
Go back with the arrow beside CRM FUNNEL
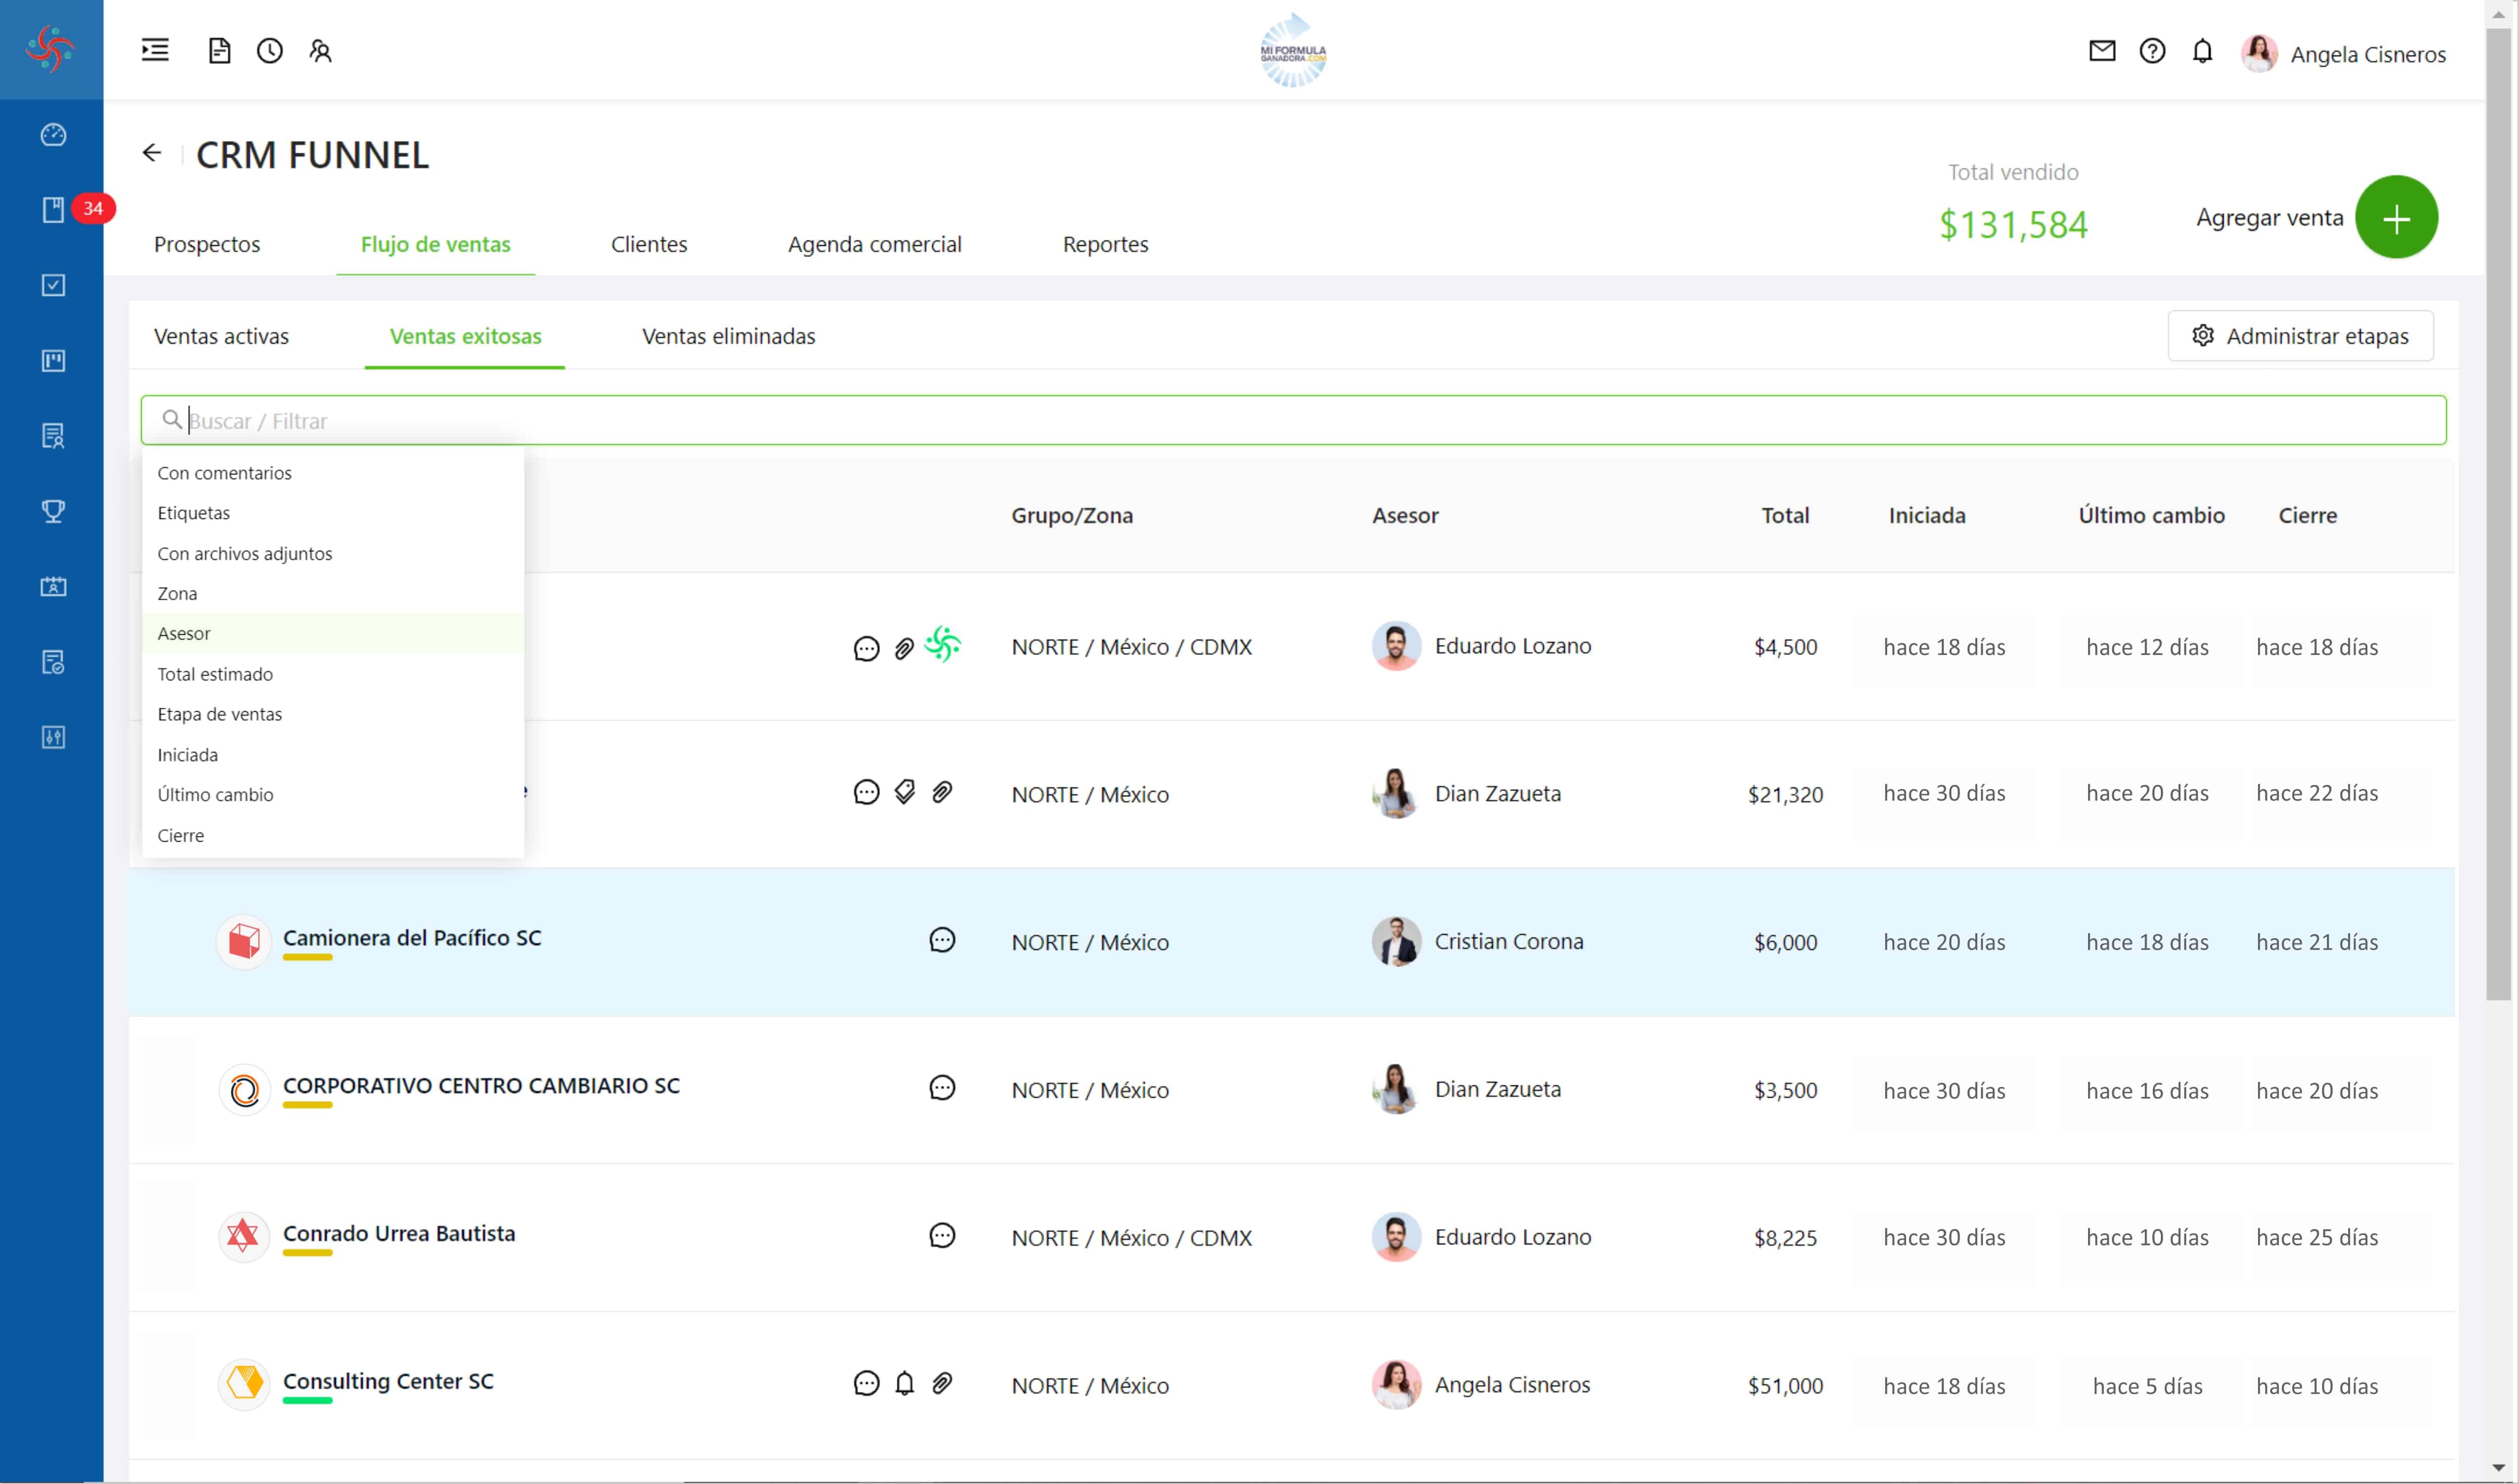coord(152,153)
